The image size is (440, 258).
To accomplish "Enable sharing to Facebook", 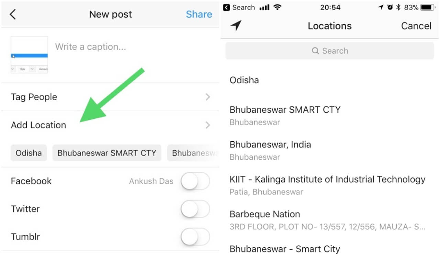I will (195, 181).
